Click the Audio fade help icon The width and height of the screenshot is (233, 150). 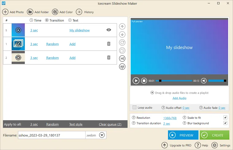tap(201, 107)
